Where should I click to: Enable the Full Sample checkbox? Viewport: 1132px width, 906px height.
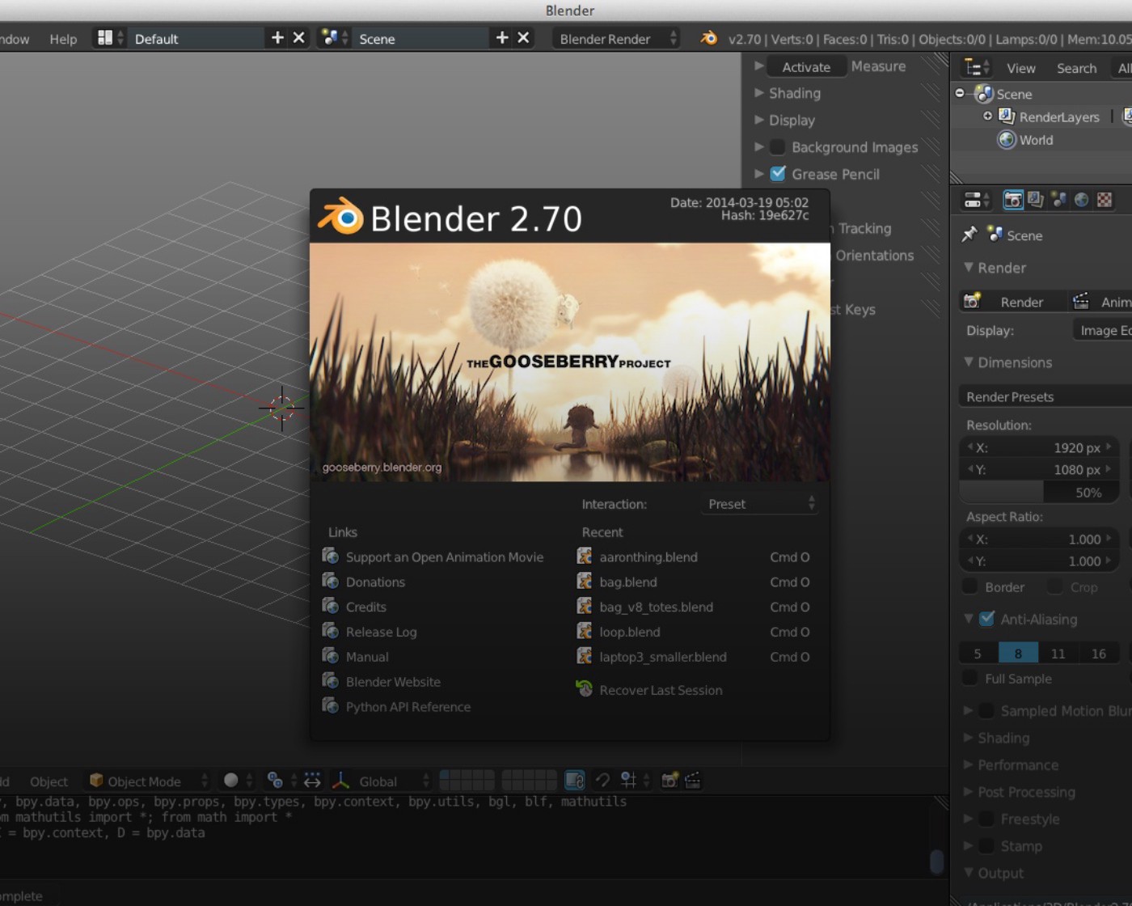pos(969,679)
